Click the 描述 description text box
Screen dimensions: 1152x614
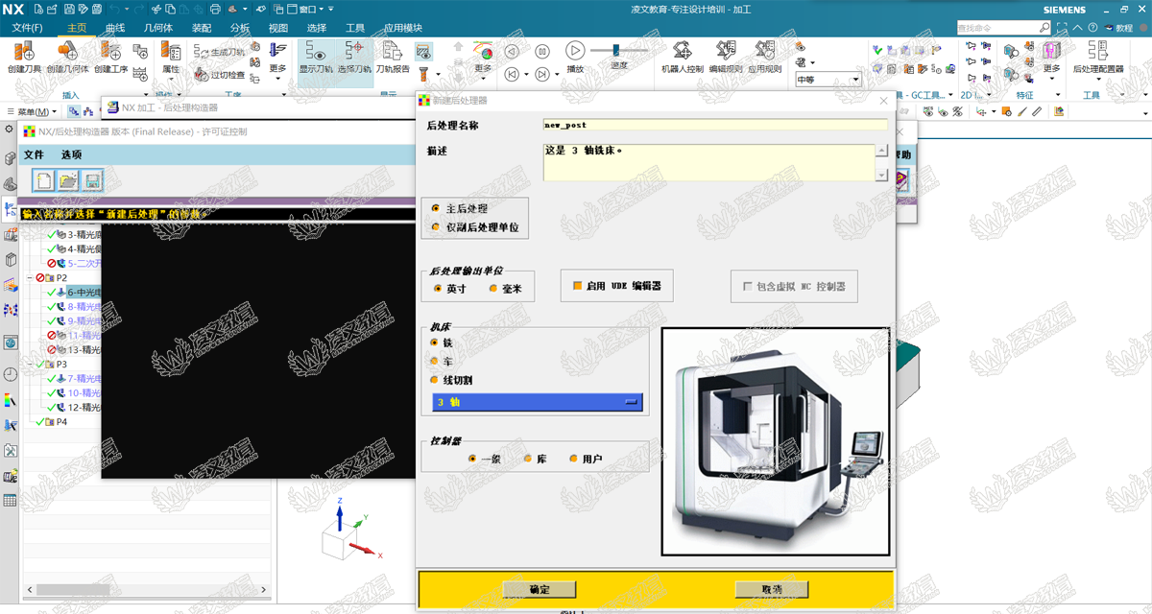[708, 162]
